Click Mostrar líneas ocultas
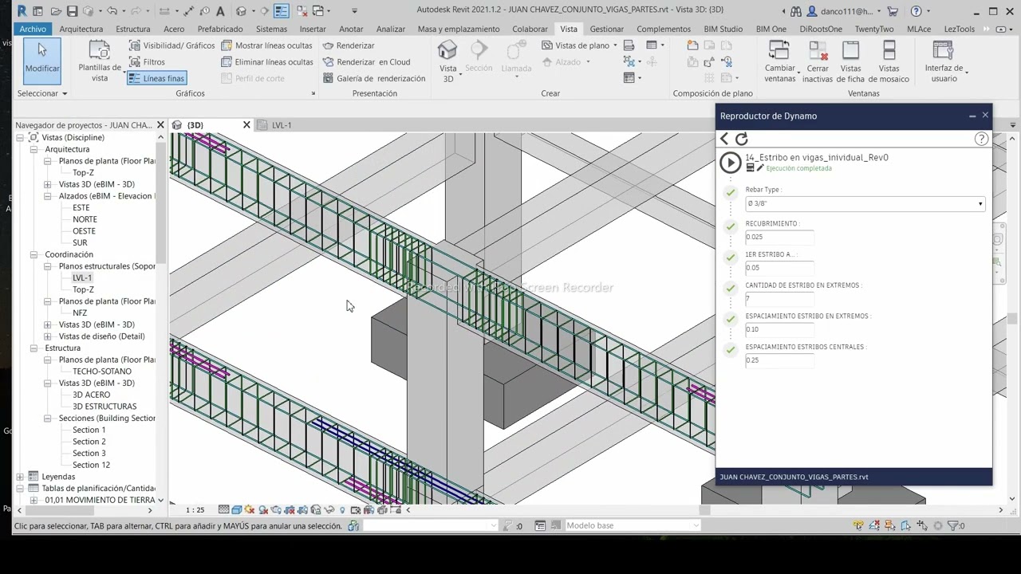This screenshot has height=574, width=1021. 266,45
